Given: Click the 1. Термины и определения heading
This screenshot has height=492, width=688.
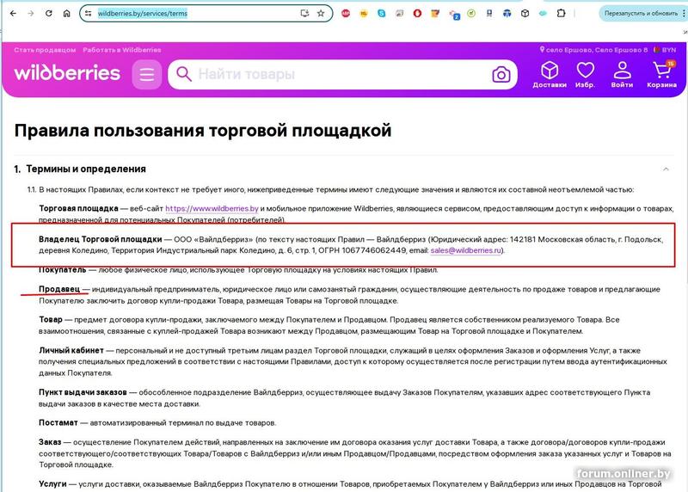Looking at the screenshot, I should 80,169.
